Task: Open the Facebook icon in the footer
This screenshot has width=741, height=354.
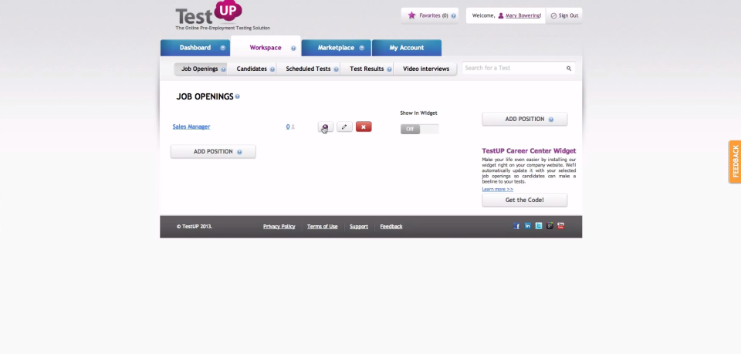Action: [x=516, y=226]
